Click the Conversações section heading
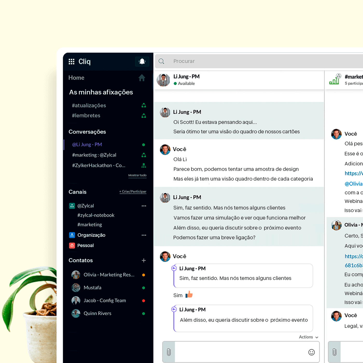 click(x=87, y=132)
